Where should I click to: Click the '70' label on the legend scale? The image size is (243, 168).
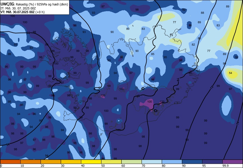[143, 166]
